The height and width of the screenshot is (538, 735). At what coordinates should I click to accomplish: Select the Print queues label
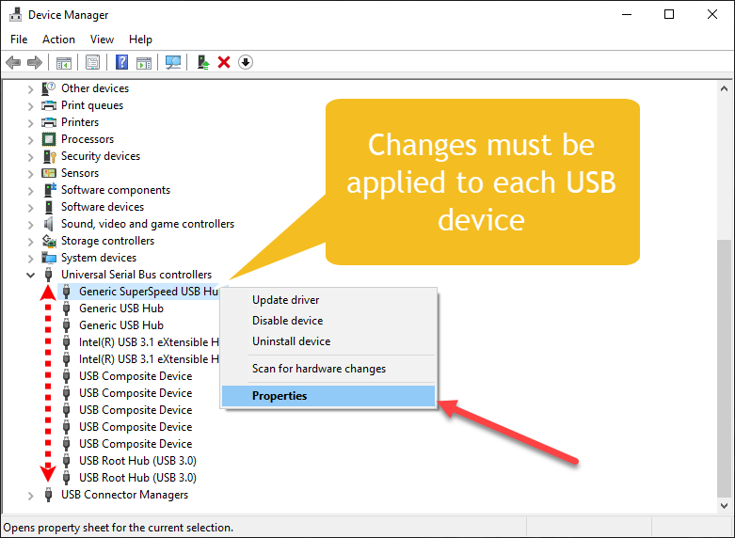click(x=92, y=105)
